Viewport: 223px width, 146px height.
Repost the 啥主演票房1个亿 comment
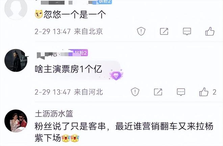click(x=158, y=92)
